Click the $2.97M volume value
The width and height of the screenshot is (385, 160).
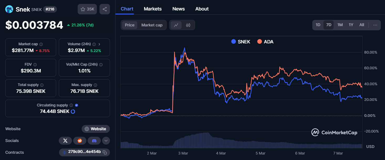(x=76, y=50)
